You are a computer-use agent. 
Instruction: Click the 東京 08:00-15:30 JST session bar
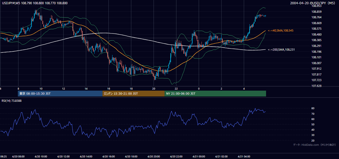point(60,94)
